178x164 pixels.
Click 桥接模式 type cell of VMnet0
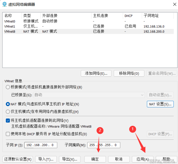(31, 21)
